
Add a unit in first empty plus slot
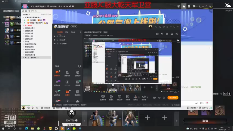(x=147, y=118)
